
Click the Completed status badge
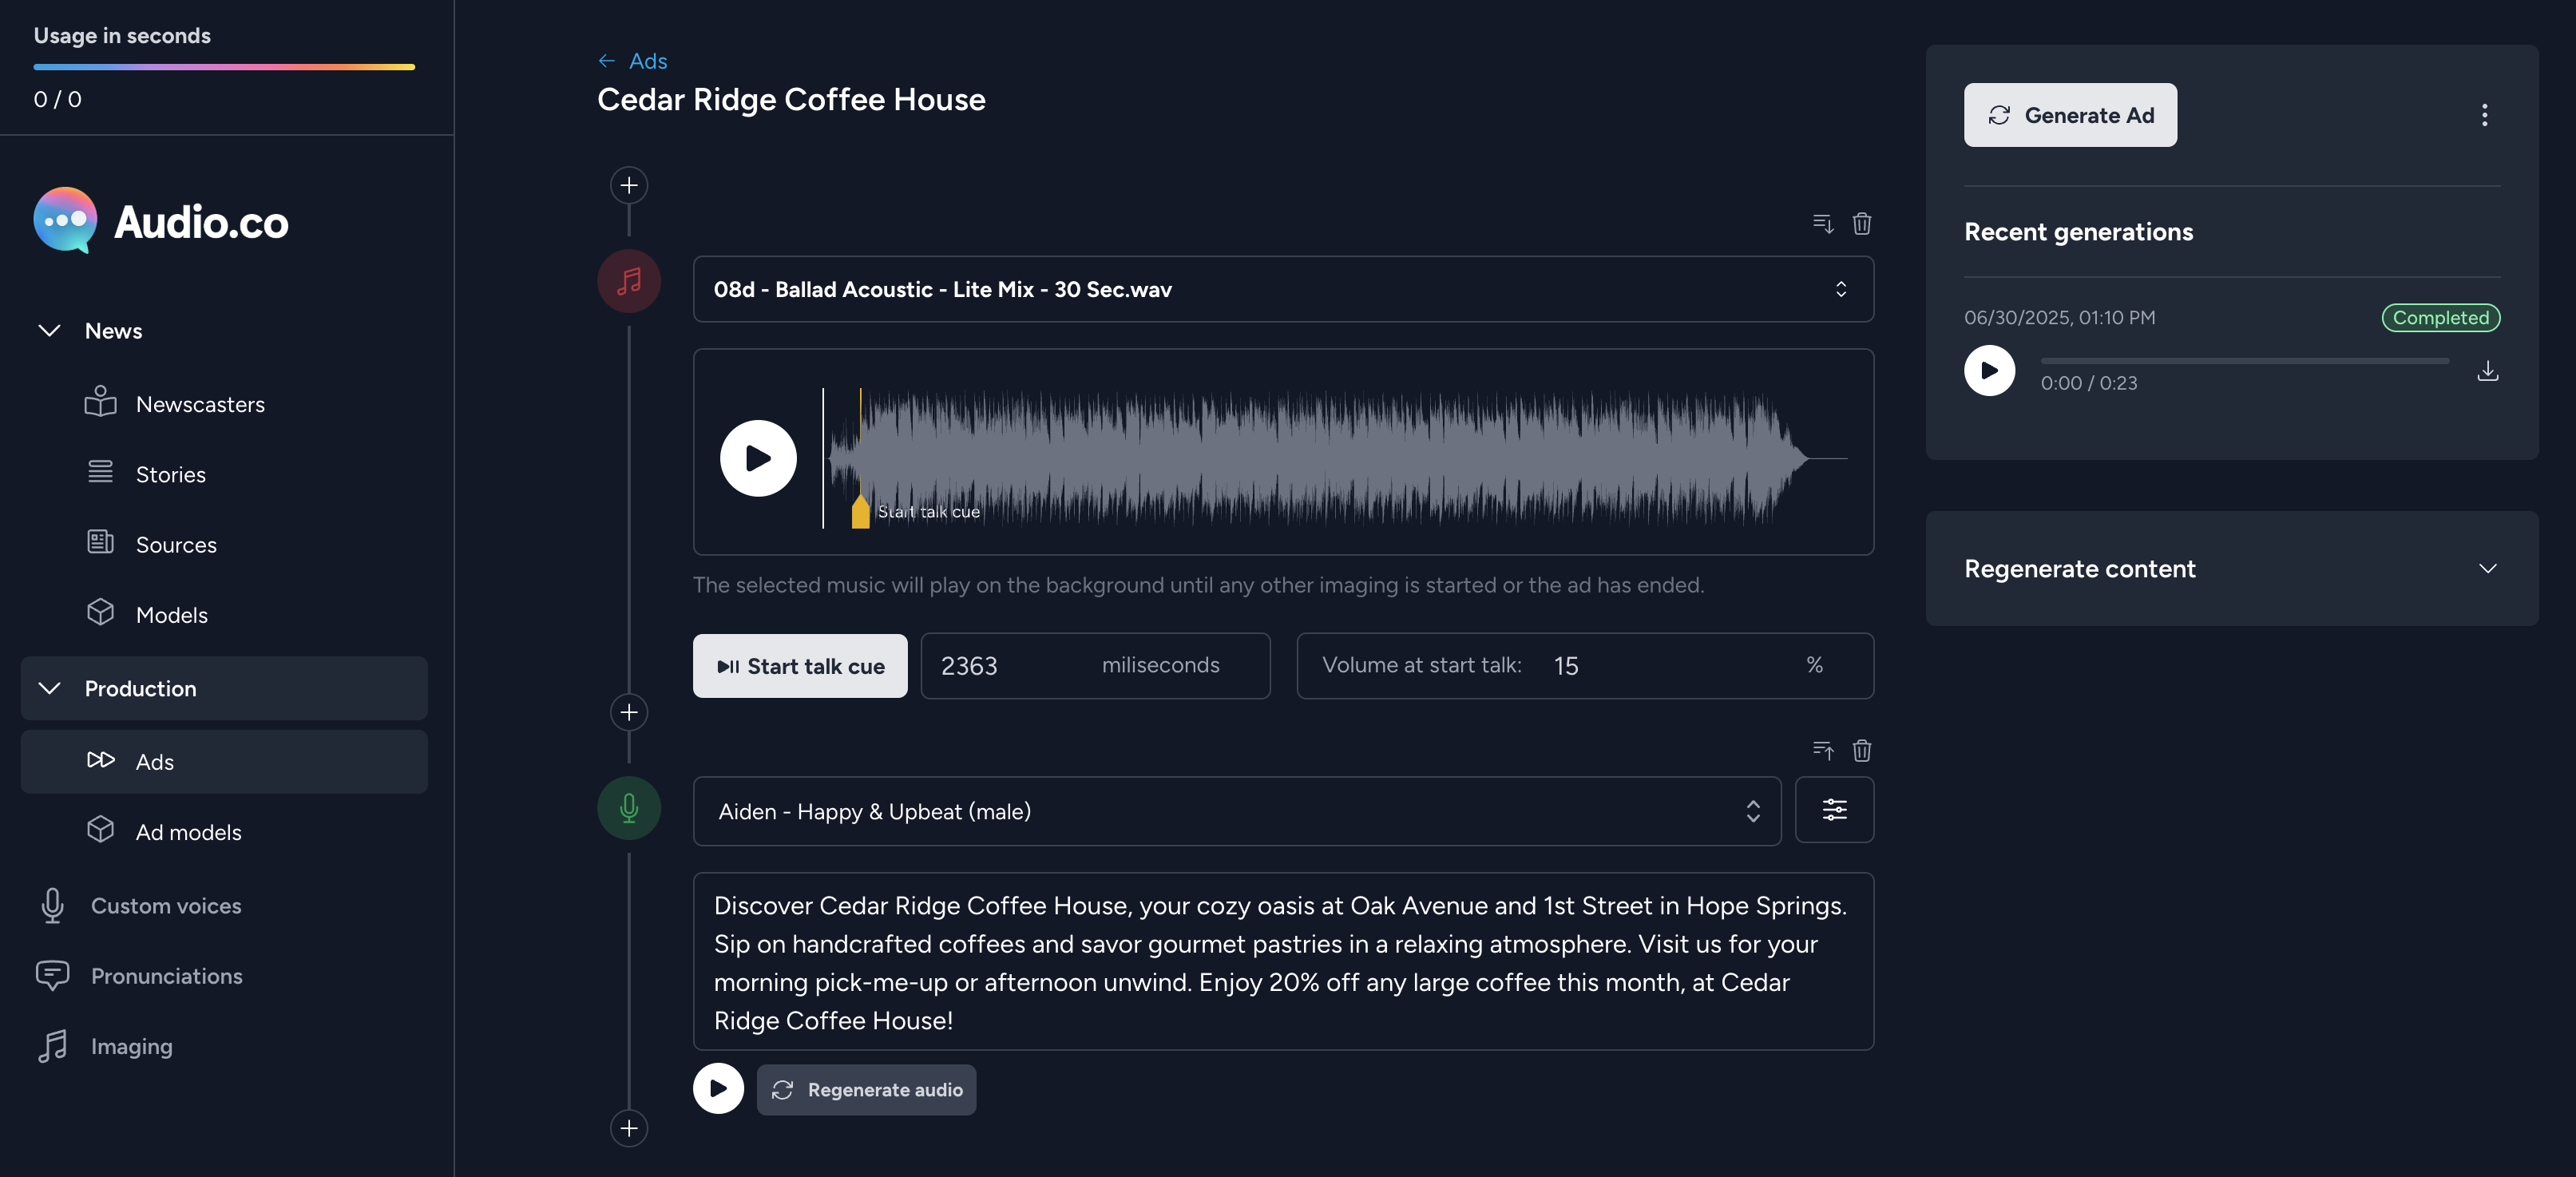(x=2441, y=317)
